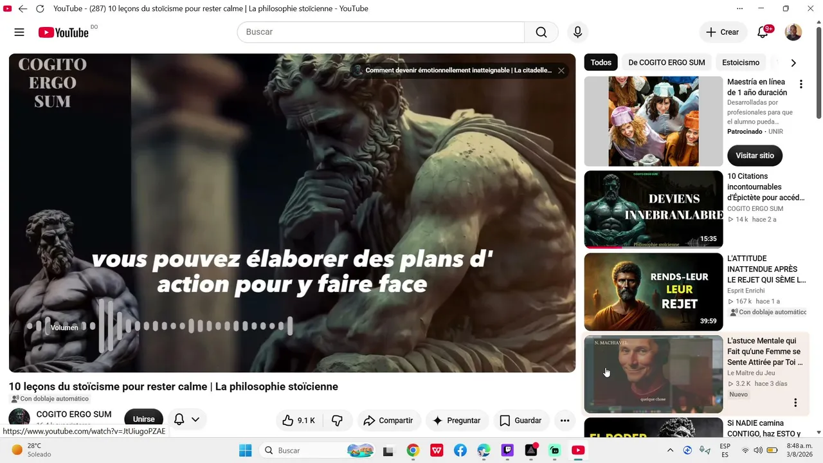Click Visitar sitio on the UNIR ad
Screen dimensions: 823x463
pyautogui.click(x=755, y=156)
